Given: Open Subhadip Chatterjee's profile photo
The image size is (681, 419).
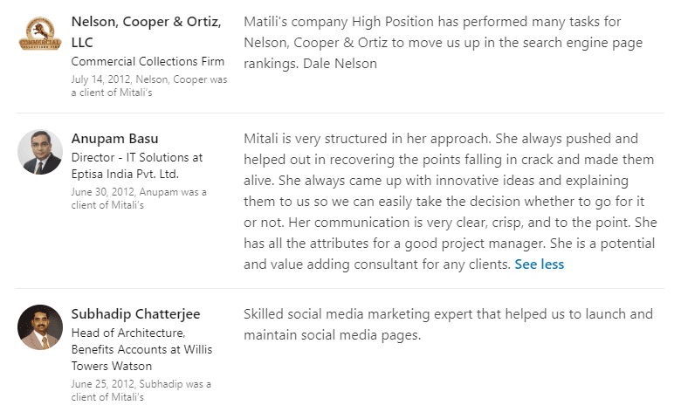Looking at the screenshot, I should point(40,327).
